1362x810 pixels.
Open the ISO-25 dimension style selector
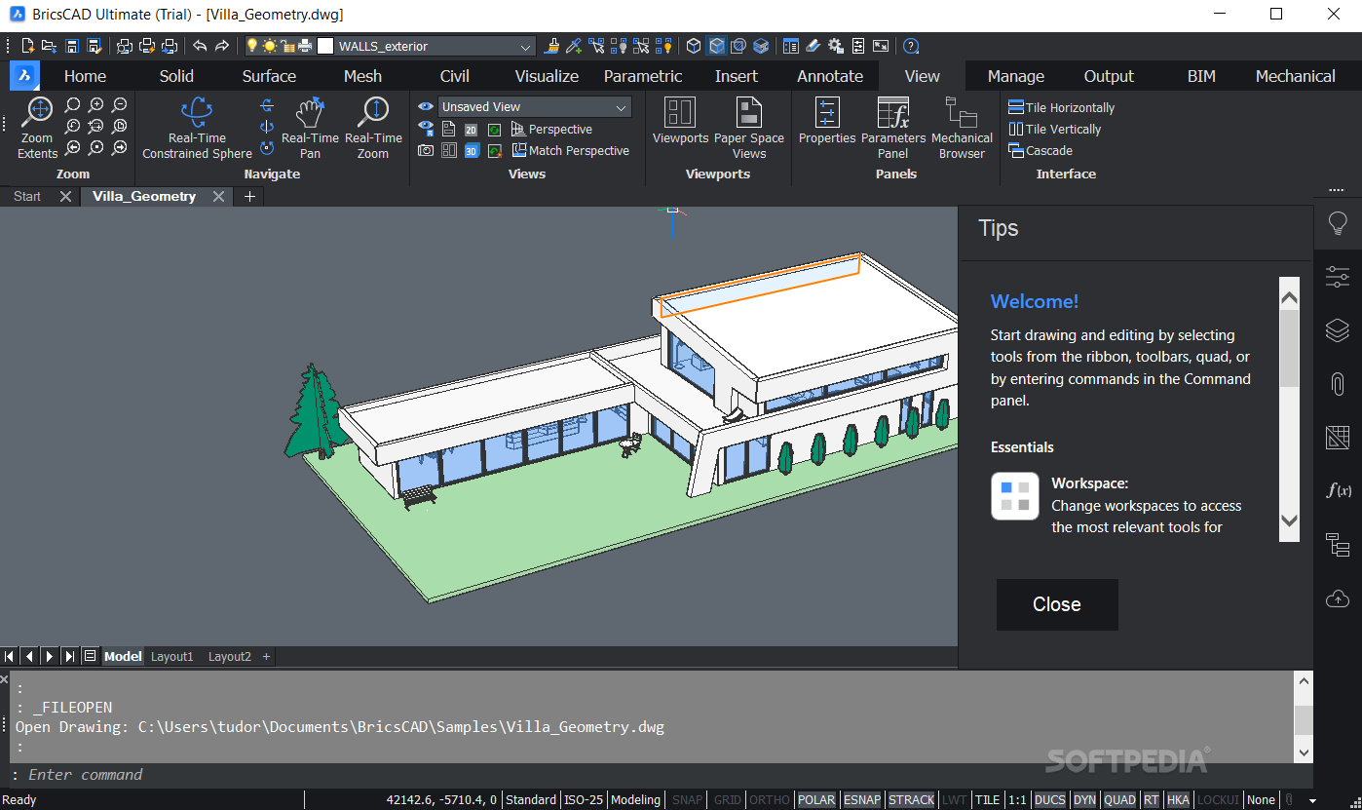[585, 799]
